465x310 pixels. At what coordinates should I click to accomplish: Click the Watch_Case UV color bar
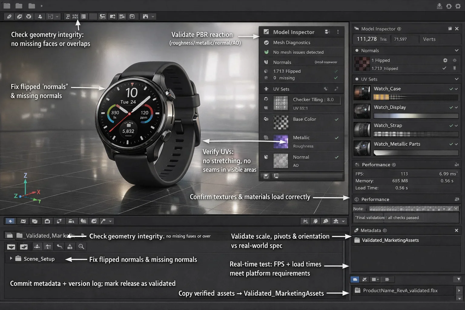(416, 97)
